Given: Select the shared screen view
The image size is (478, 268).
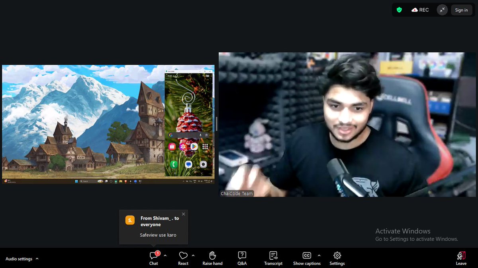Looking at the screenshot, I should pyautogui.click(x=108, y=124).
